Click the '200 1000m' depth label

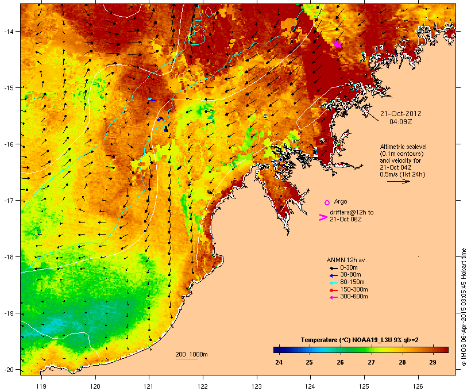[191, 354]
